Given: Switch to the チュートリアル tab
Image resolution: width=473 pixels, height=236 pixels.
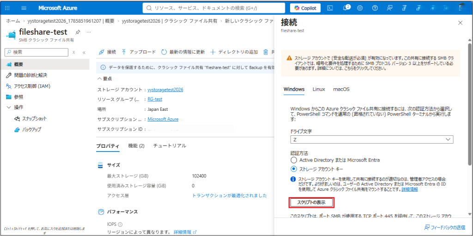Looking at the screenshot, I should 170,146.
